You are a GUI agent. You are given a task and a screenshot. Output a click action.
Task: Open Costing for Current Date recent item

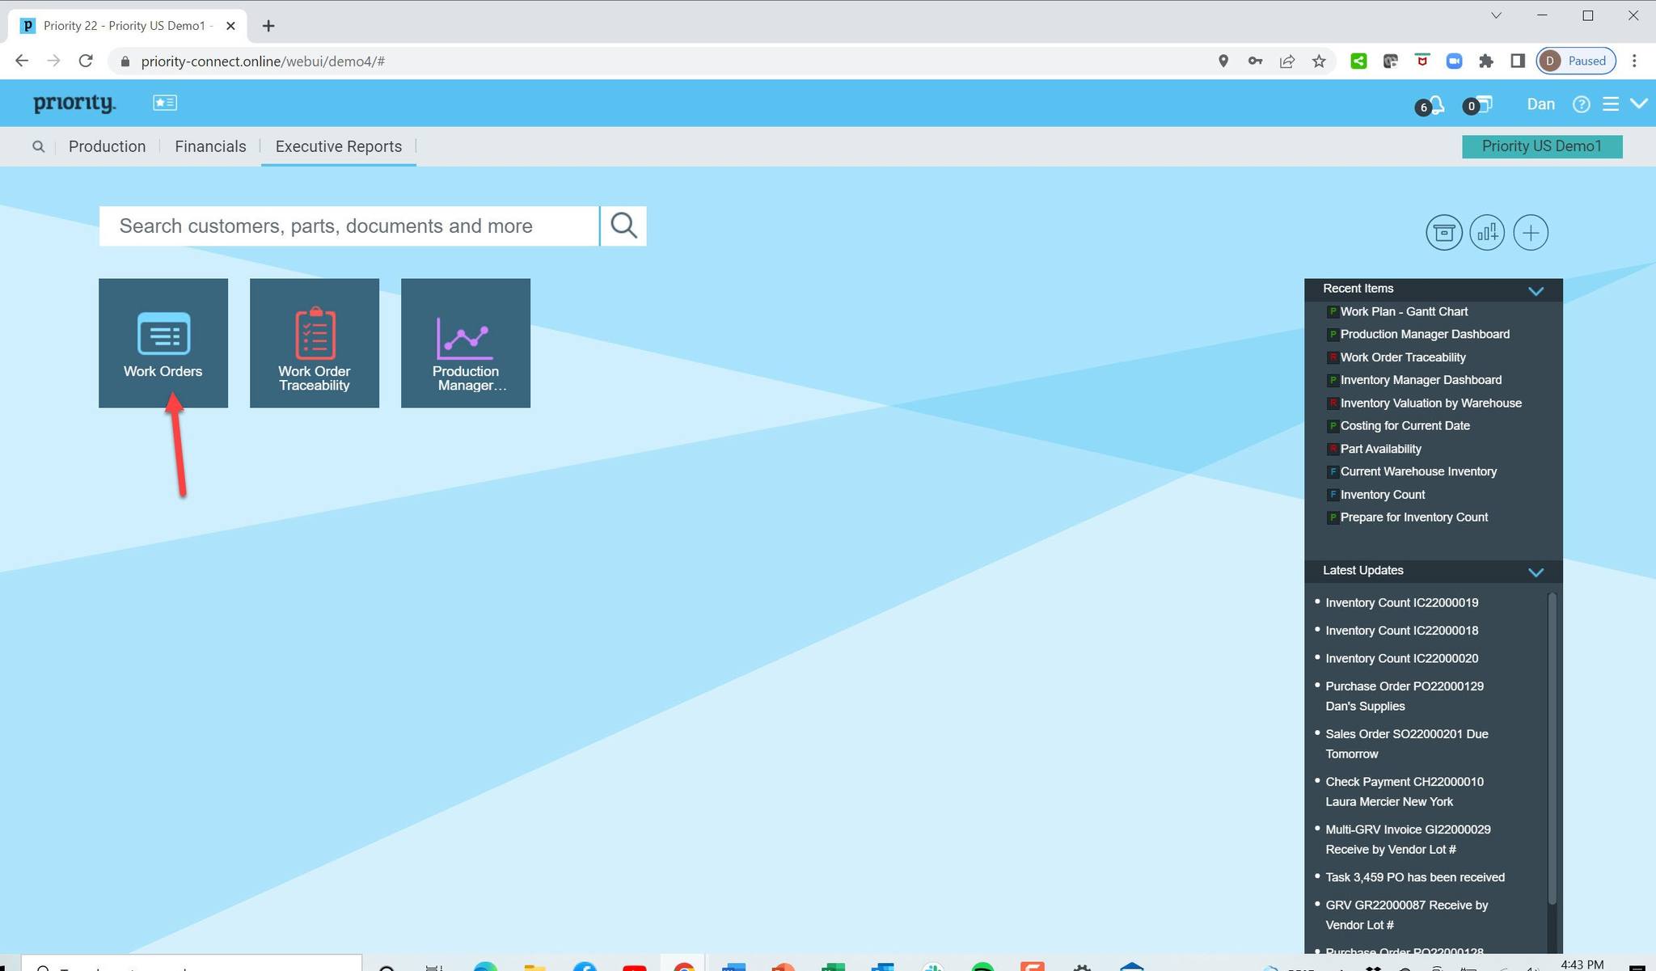click(x=1405, y=425)
